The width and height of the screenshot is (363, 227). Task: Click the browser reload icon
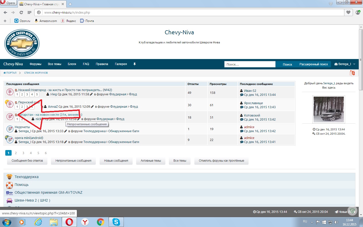pyautogui.click(x=21, y=12)
